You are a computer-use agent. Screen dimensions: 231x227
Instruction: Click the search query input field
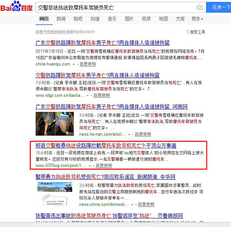116,7
